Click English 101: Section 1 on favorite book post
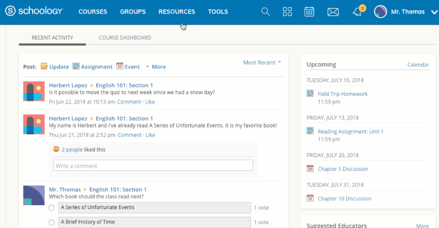This screenshot has height=228, width=439. tap(124, 118)
